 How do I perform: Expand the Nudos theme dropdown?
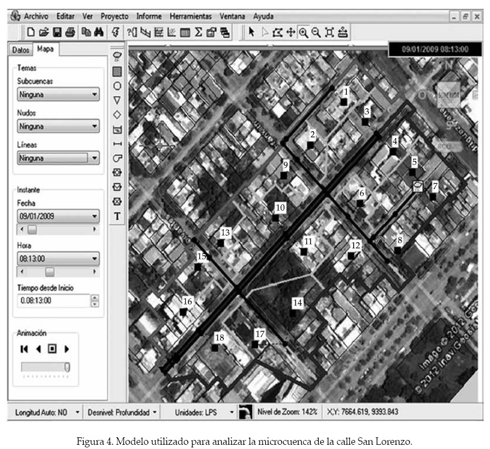(x=58, y=127)
